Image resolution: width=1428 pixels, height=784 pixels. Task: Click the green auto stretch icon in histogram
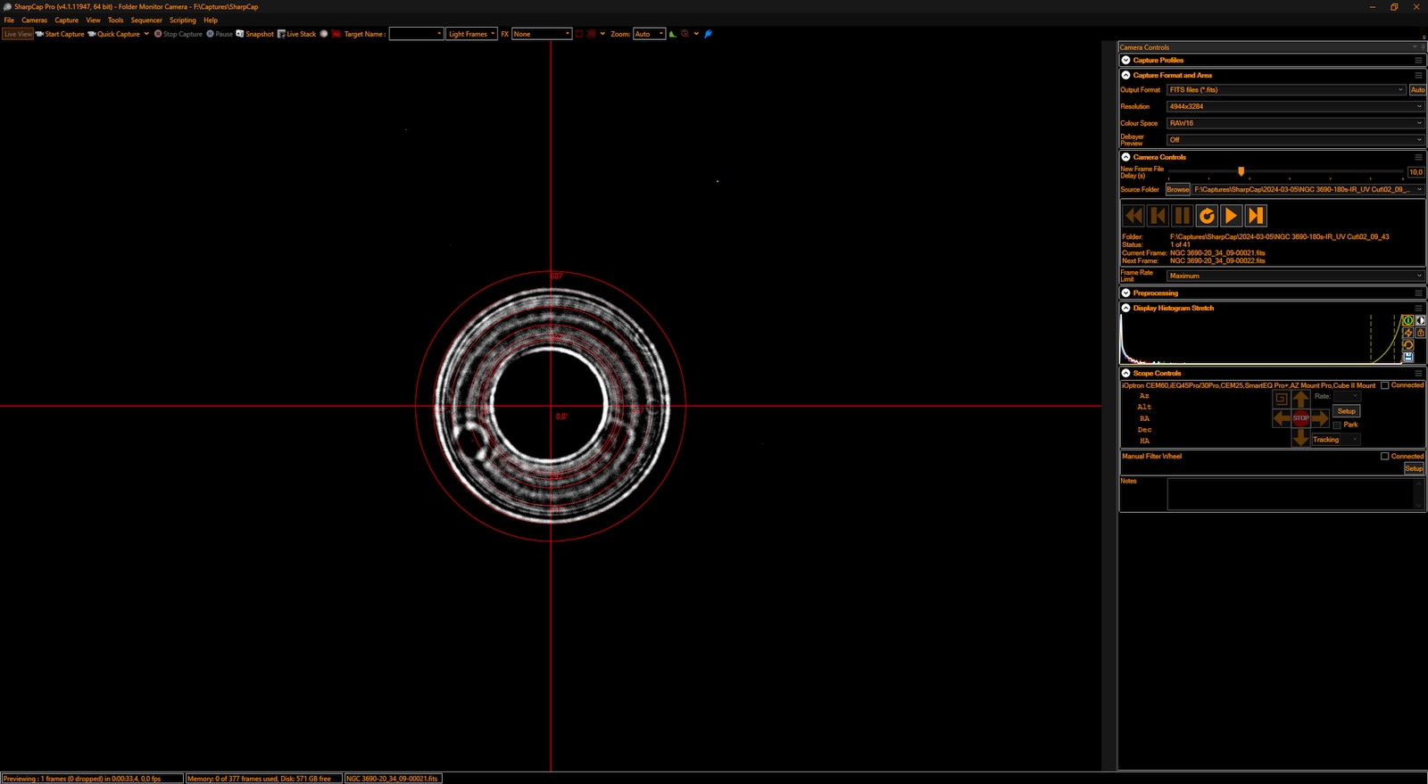(1407, 320)
